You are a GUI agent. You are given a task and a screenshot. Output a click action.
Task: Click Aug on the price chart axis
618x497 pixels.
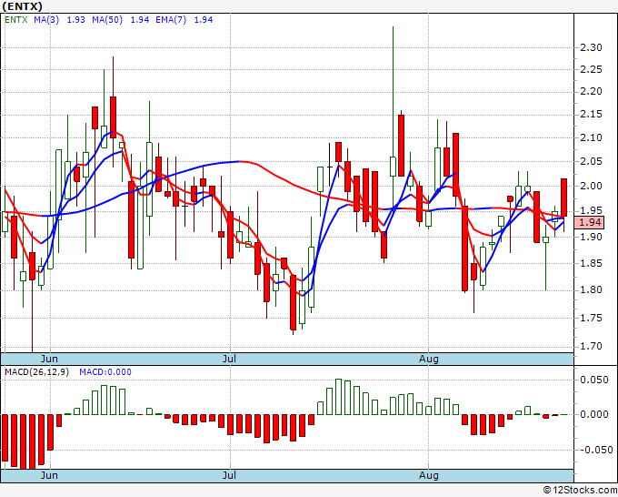(x=428, y=359)
